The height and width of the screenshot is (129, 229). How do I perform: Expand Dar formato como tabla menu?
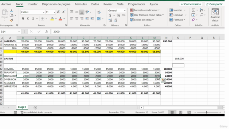tap(147, 15)
